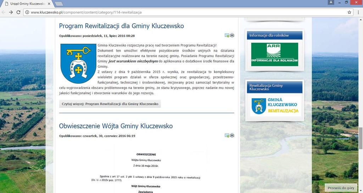
Task: Open Obwieszczenie Wójta Gminy Kluczewsko heading
Action: pos(116,126)
